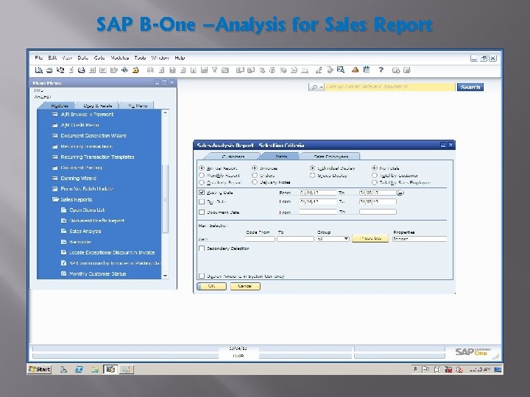Click the Find binoculars toolbar icon
The image size is (530, 397).
(150, 70)
